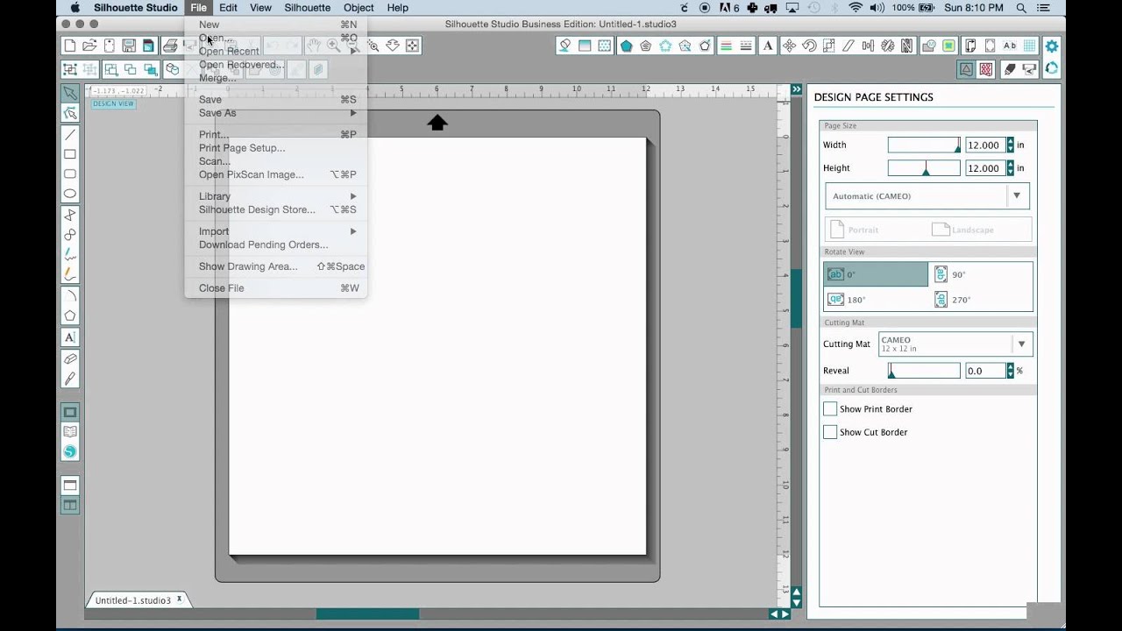Viewport: 1122px width, 631px height.
Task: Select the Draw Smooth Freehand tool
Action: tap(70, 274)
